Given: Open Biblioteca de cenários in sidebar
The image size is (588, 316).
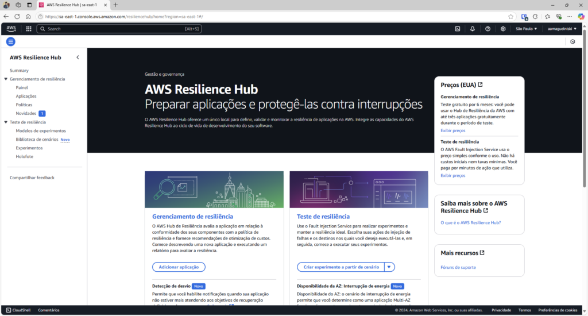Looking at the screenshot, I should (37, 139).
